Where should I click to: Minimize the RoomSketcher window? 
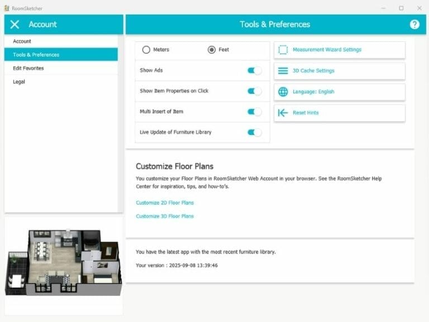(383, 8)
